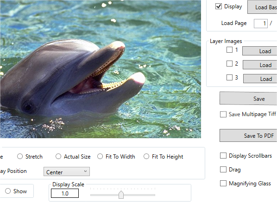Viewport: 277px width, 202px height.
Task: Uncheck the Display checkbox
Action: pyautogui.click(x=219, y=6)
